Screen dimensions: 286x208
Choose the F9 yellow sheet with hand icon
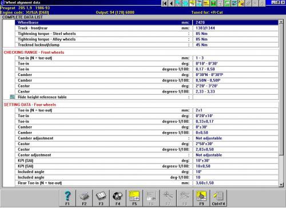tap(201, 198)
